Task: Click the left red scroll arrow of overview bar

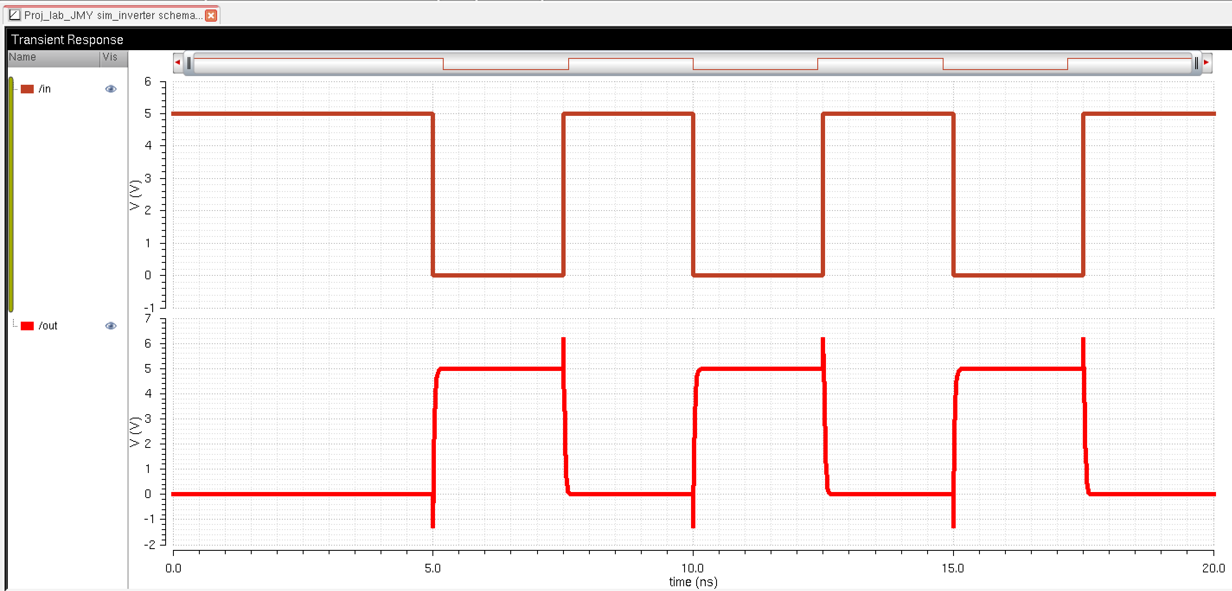Action: click(x=178, y=62)
